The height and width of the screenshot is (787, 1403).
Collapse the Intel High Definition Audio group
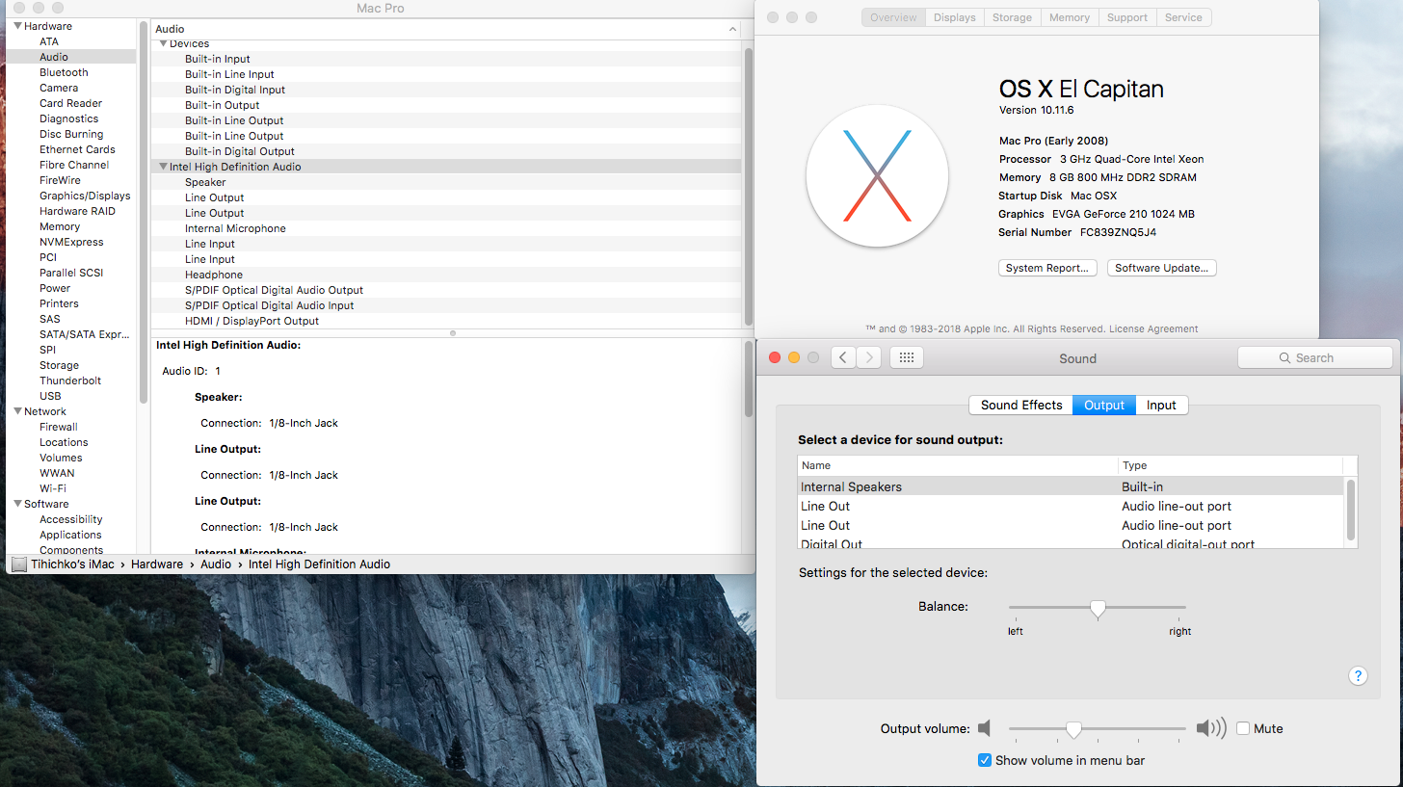(x=163, y=167)
